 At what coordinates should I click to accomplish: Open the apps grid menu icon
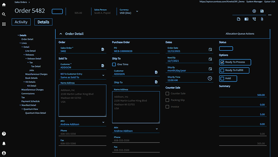pyautogui.click(x=4, y=24)
